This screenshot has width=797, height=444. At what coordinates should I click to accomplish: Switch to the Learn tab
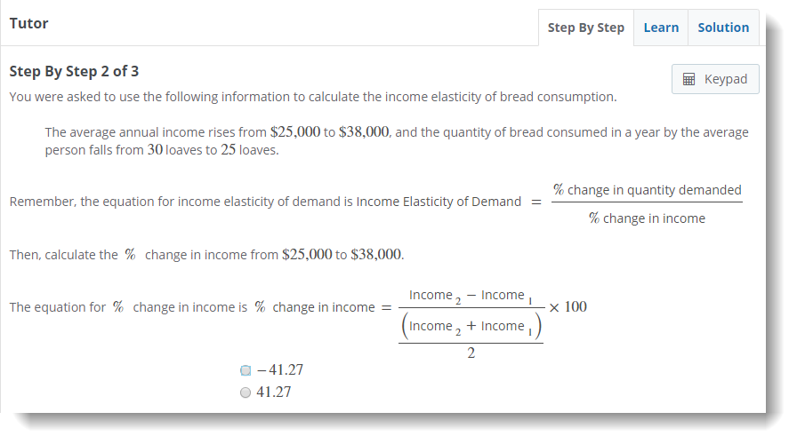[x=661, y=28]
